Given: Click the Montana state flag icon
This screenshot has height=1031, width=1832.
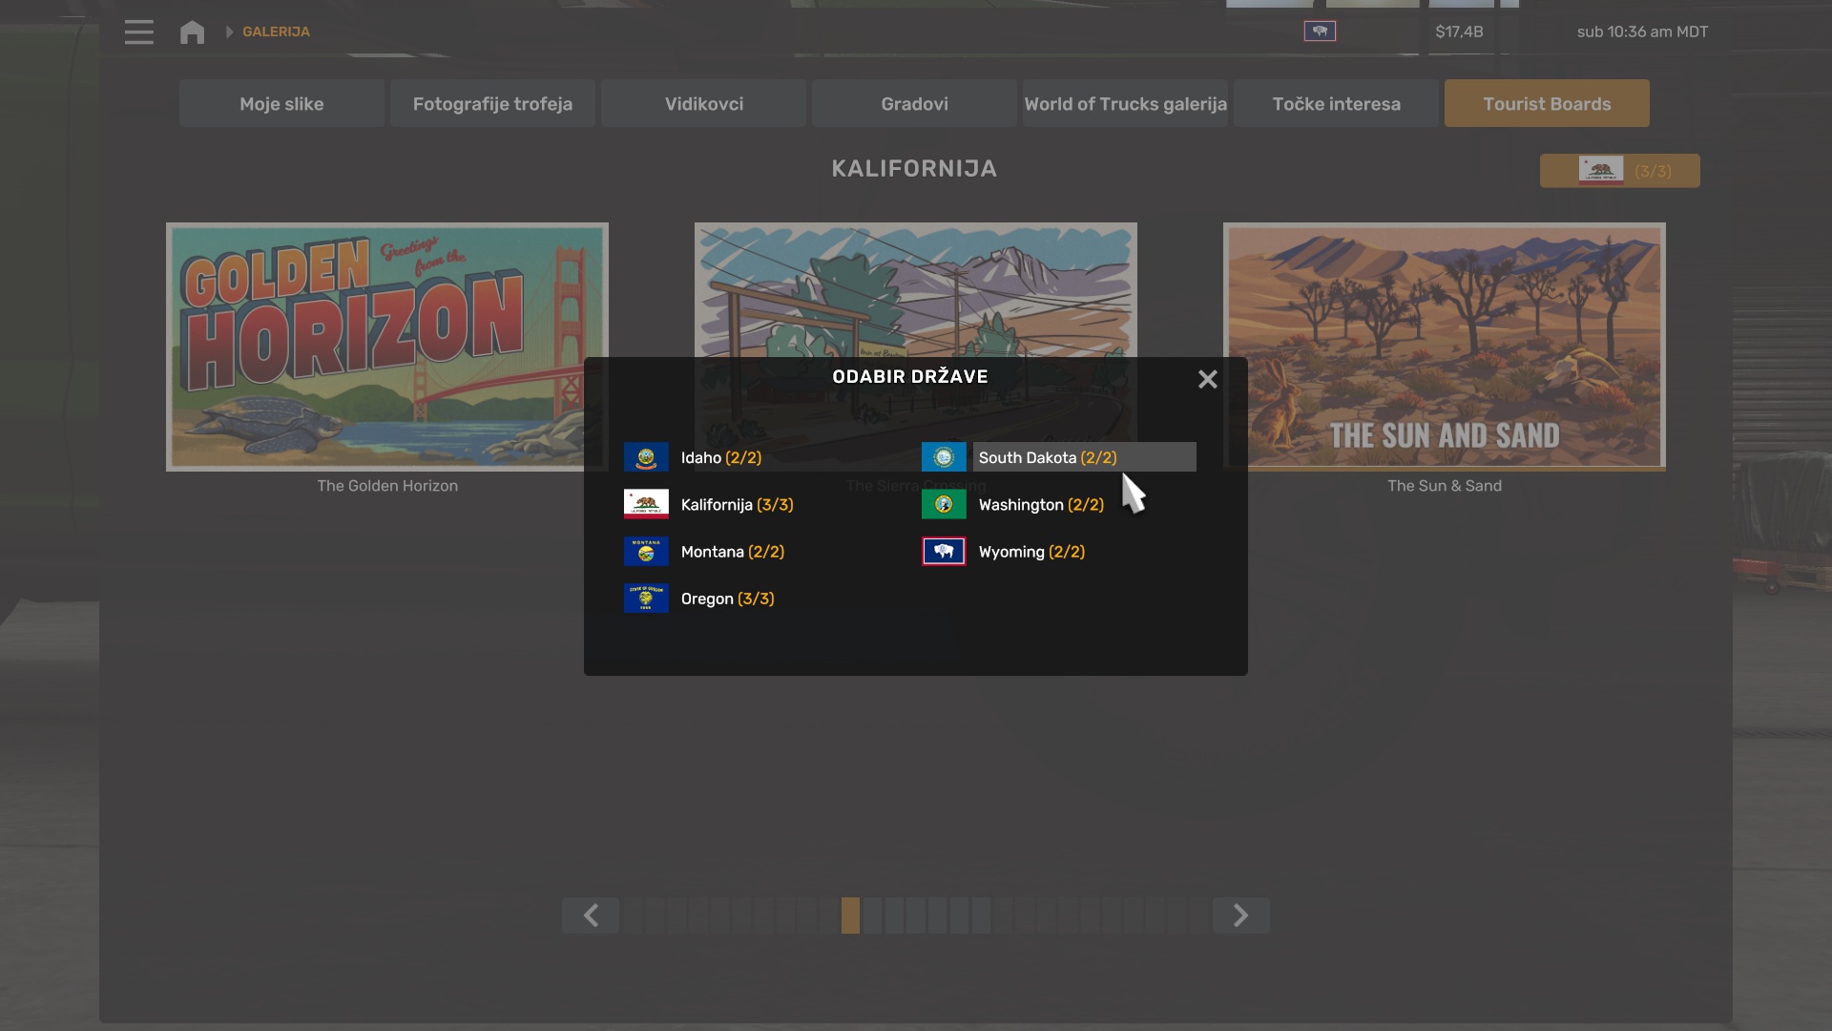Looking at the screenshot, I should (x=646, y=552).
